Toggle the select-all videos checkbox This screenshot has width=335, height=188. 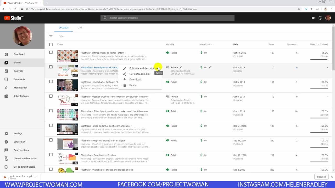pyautogui.click(x=51, y=44)
